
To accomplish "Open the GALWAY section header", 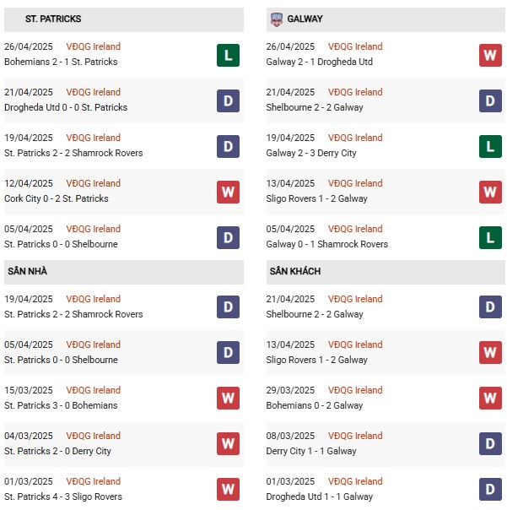I will [386, 19].
